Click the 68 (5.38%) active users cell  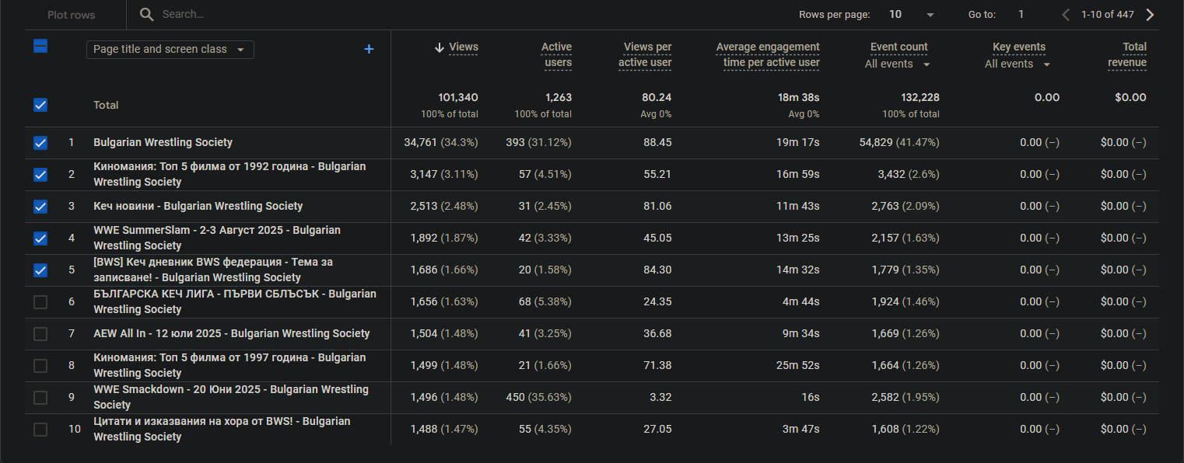pyautogui.click(x=545, y=302)
